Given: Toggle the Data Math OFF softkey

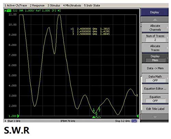Looking at the screenshot, I should point(155,78).
